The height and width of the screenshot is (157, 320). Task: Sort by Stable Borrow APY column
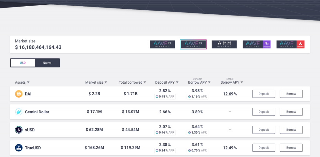pos(232,82)
